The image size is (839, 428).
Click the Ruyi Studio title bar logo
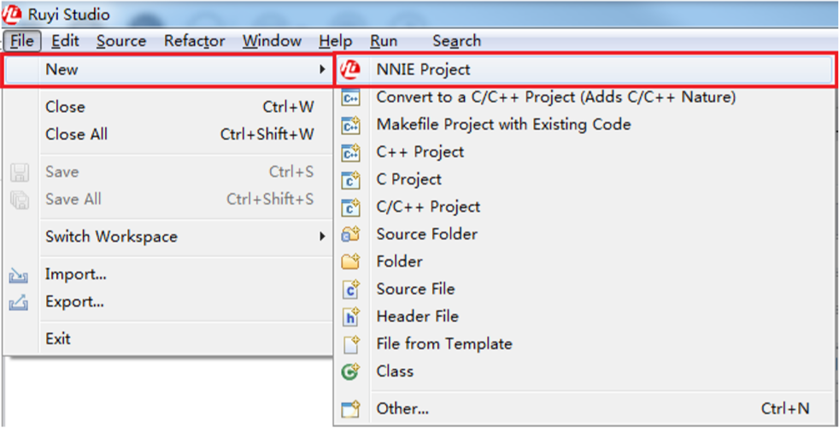13,15
